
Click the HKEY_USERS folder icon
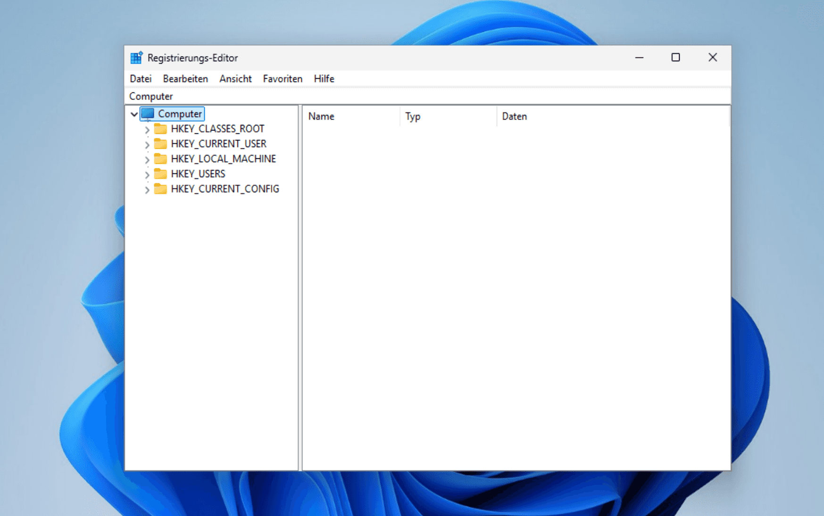pyautogui.click(x=160, y=174)
